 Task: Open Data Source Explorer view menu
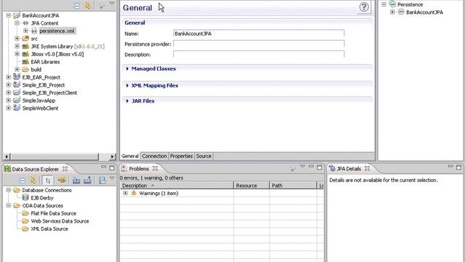click(111, 178)
